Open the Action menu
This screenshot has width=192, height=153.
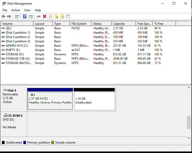pyautogui.click(x=16, y=10)
